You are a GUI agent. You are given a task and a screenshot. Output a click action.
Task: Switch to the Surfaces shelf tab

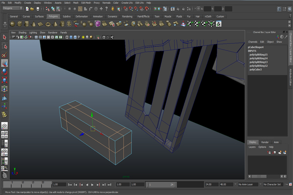(x=39, y=17)
